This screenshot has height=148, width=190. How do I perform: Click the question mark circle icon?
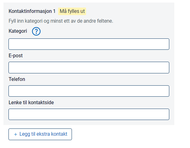point(37,31)
